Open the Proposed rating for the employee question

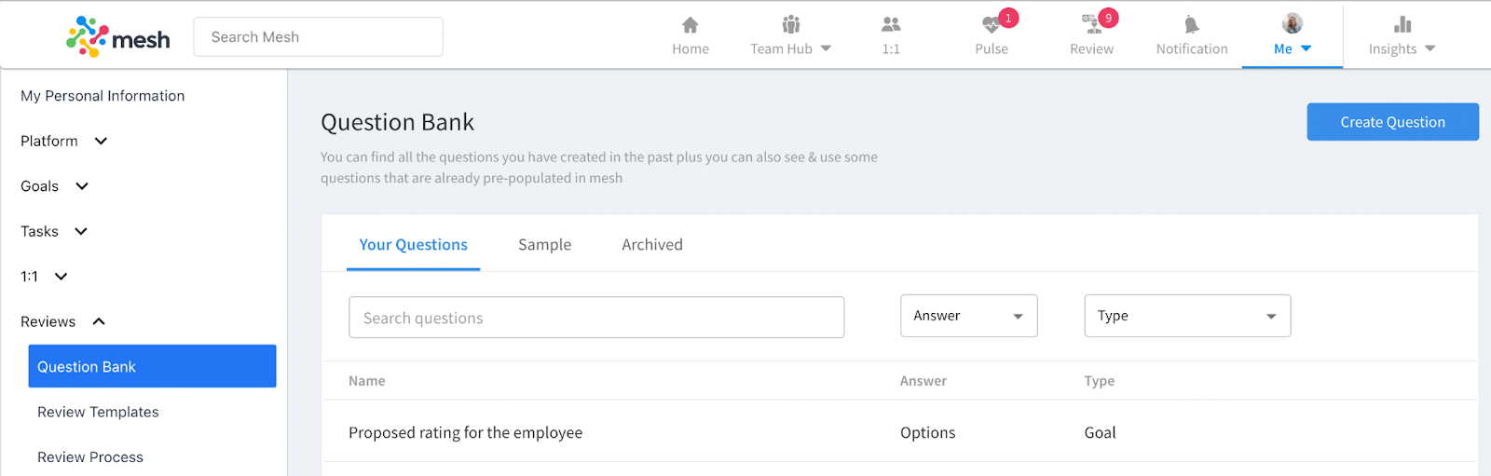[465, 432]
